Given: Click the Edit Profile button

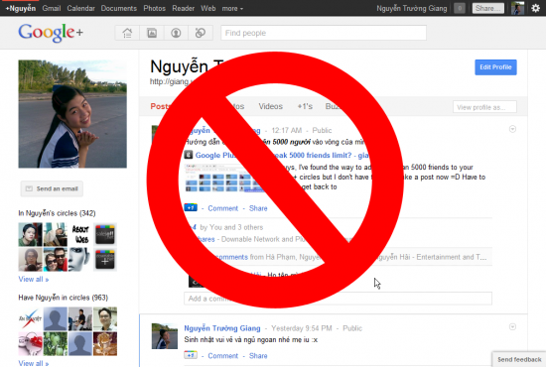Looking at the screenshot, I should (495, 67).
